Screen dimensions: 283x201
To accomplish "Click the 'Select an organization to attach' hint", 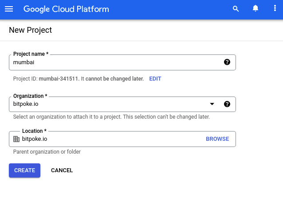I will tap(111, 117).
